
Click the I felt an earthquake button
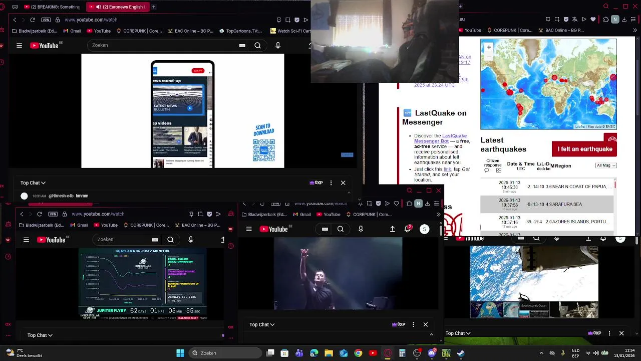pos(584,149)
